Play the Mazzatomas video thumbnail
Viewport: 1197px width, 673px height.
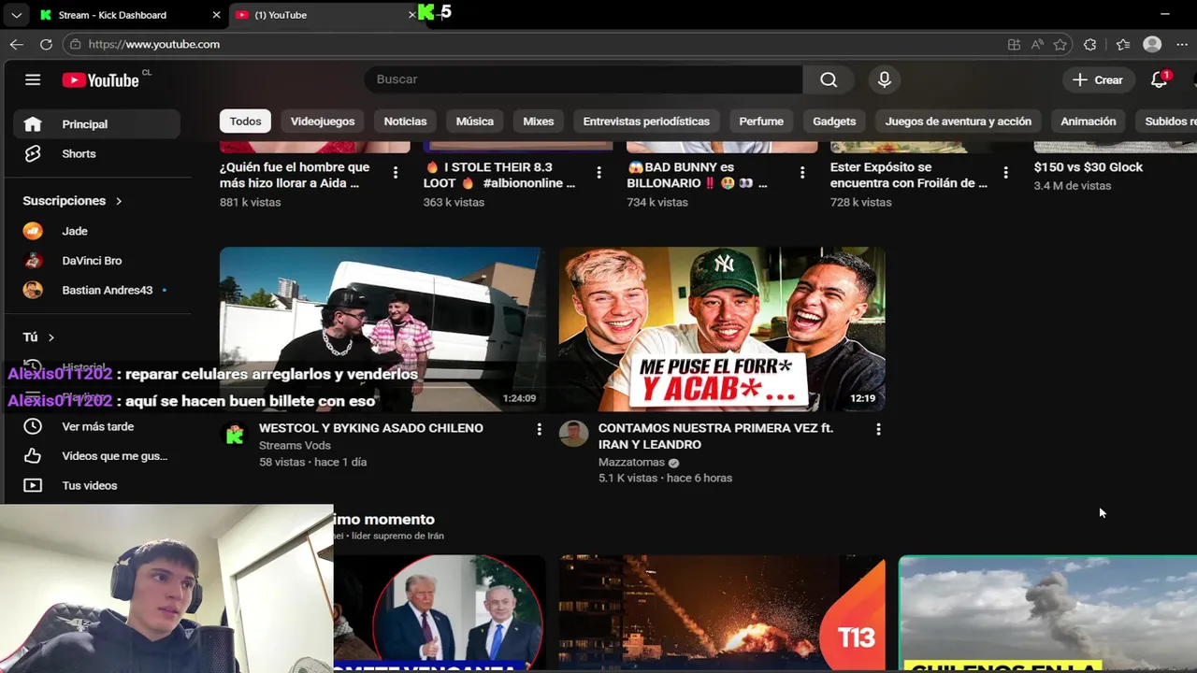pos(722,329)
